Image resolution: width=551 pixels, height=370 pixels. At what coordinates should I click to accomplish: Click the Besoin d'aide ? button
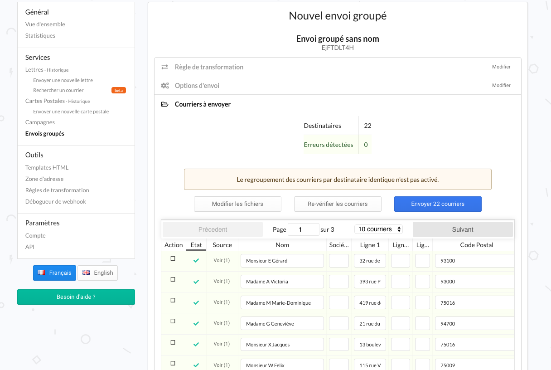76,297
